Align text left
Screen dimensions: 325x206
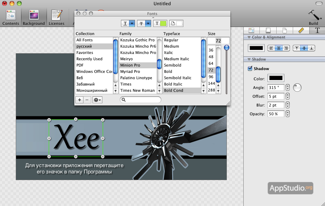click(x=271, y=48)
